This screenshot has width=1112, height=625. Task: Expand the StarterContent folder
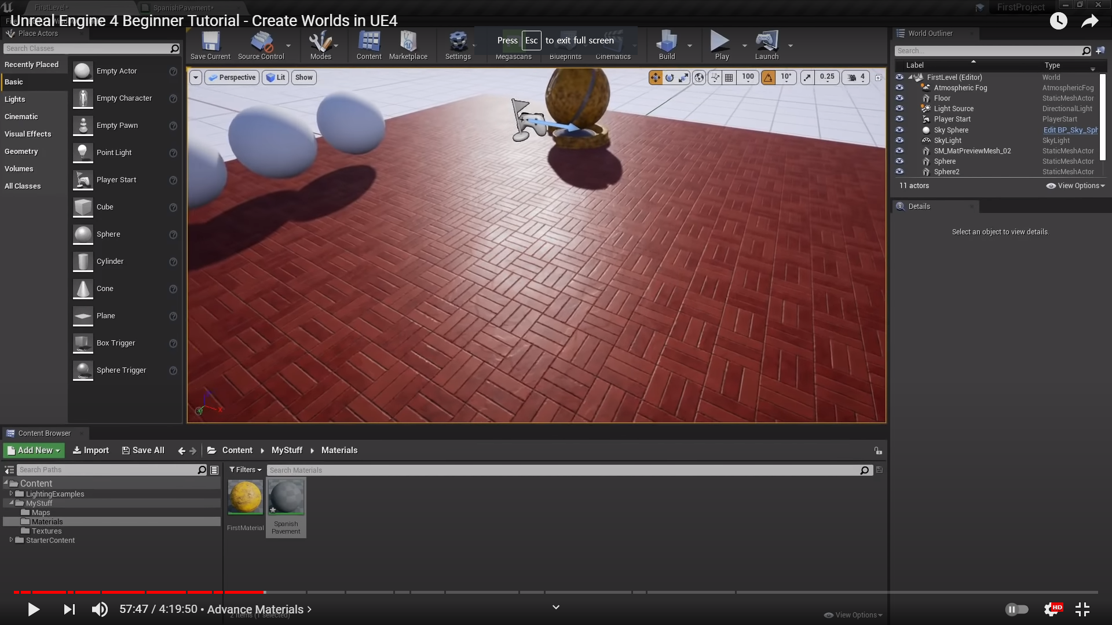coord(11,540)
